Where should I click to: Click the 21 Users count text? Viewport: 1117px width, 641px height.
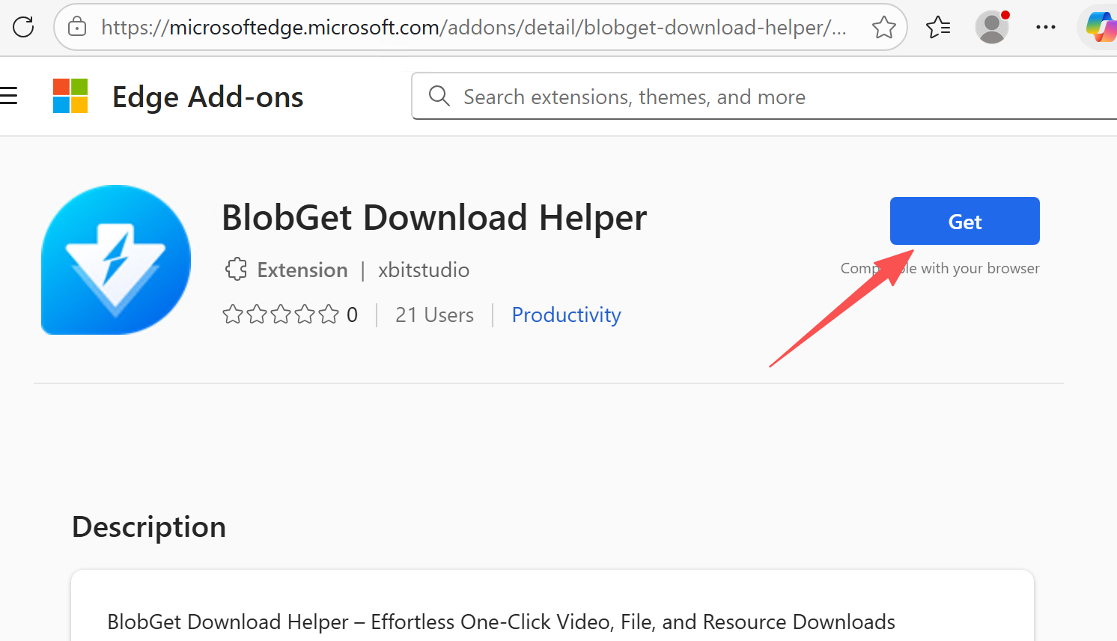click(434, 315)
